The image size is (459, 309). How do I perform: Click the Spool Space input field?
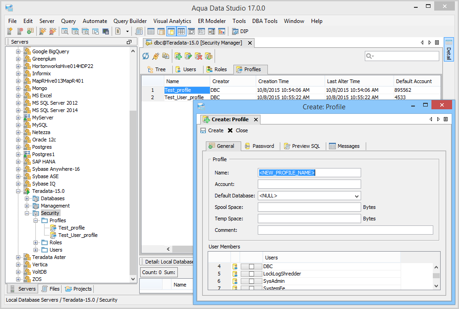coord(309,208)
